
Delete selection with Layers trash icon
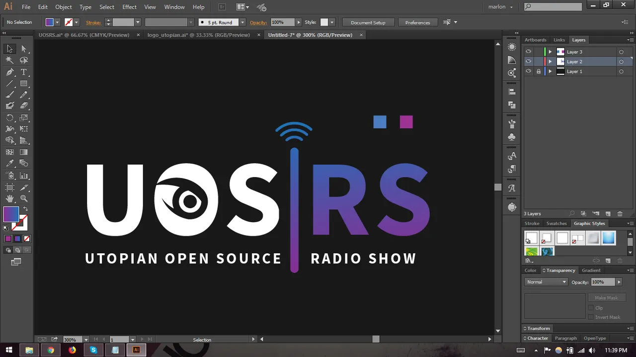620,214
